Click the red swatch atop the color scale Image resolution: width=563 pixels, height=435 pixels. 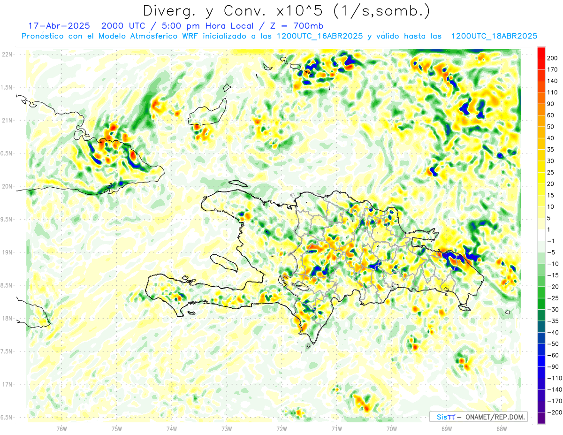click(541, 52)
